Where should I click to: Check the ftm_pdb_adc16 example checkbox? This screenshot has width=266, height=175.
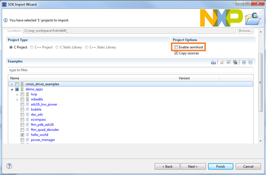tap(23, 125)
